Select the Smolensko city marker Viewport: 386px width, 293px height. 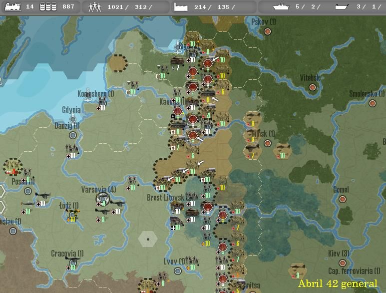click(x=372, y=103)
